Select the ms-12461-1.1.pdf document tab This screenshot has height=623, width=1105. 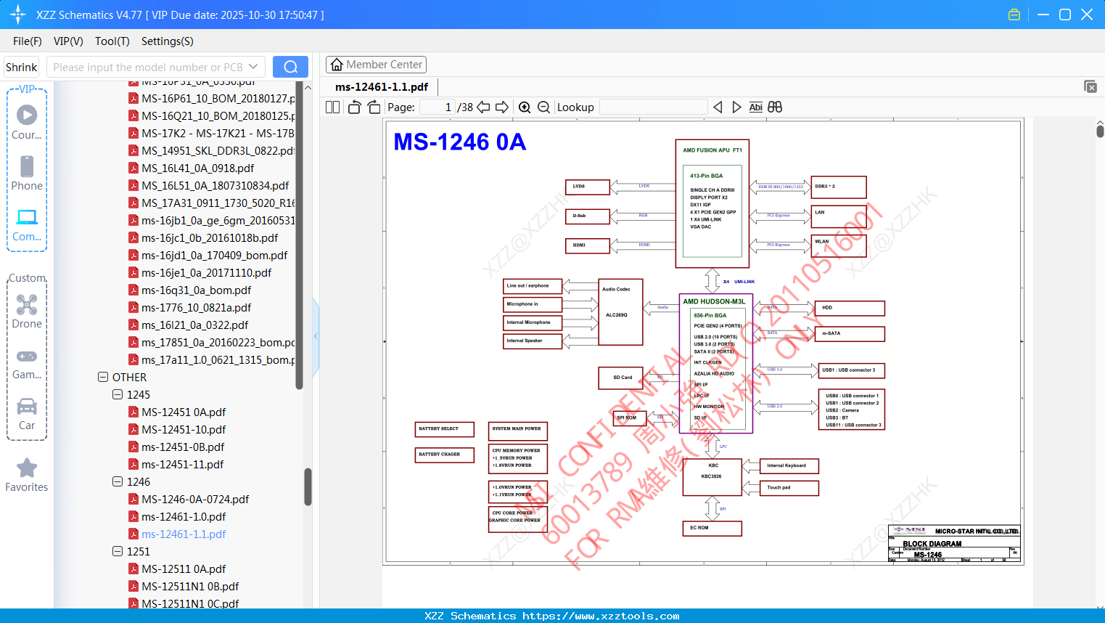tap(382, 87)
